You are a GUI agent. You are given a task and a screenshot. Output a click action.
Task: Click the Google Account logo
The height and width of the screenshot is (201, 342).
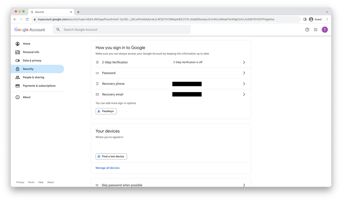click(x=30, y=30)
